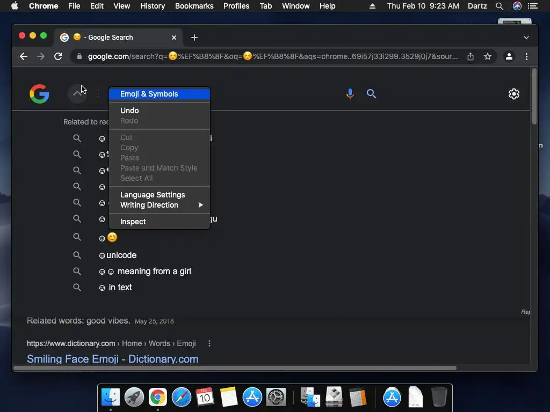This screenshot has height=412, width=550.
Task: Open the Tab menu
Action: click(x=265, y=6)
